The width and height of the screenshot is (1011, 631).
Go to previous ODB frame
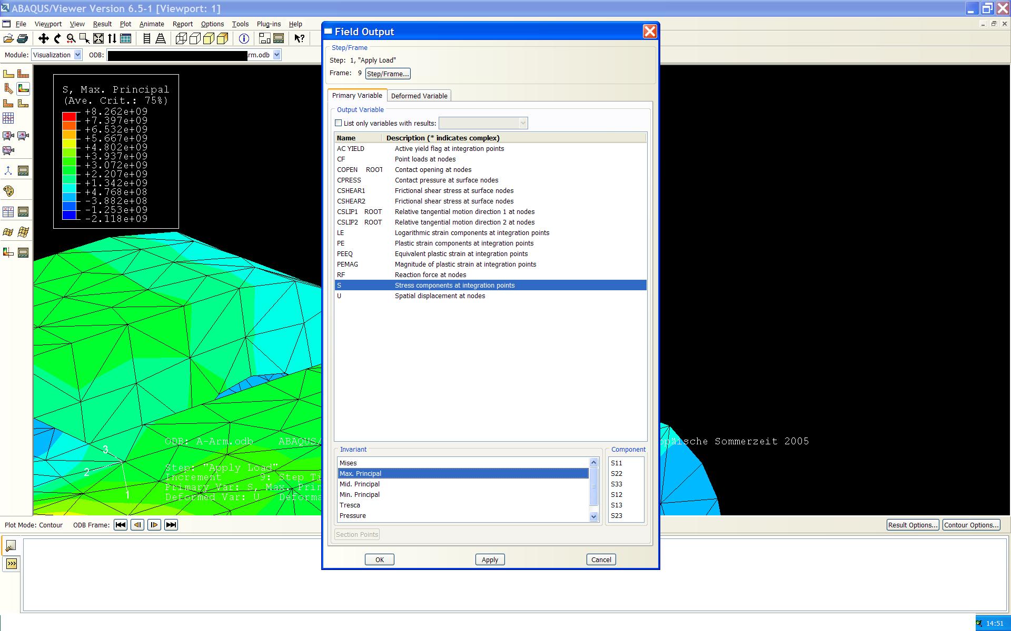pos(137,525)
